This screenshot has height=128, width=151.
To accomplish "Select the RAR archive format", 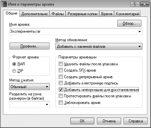I will [14, 64].
